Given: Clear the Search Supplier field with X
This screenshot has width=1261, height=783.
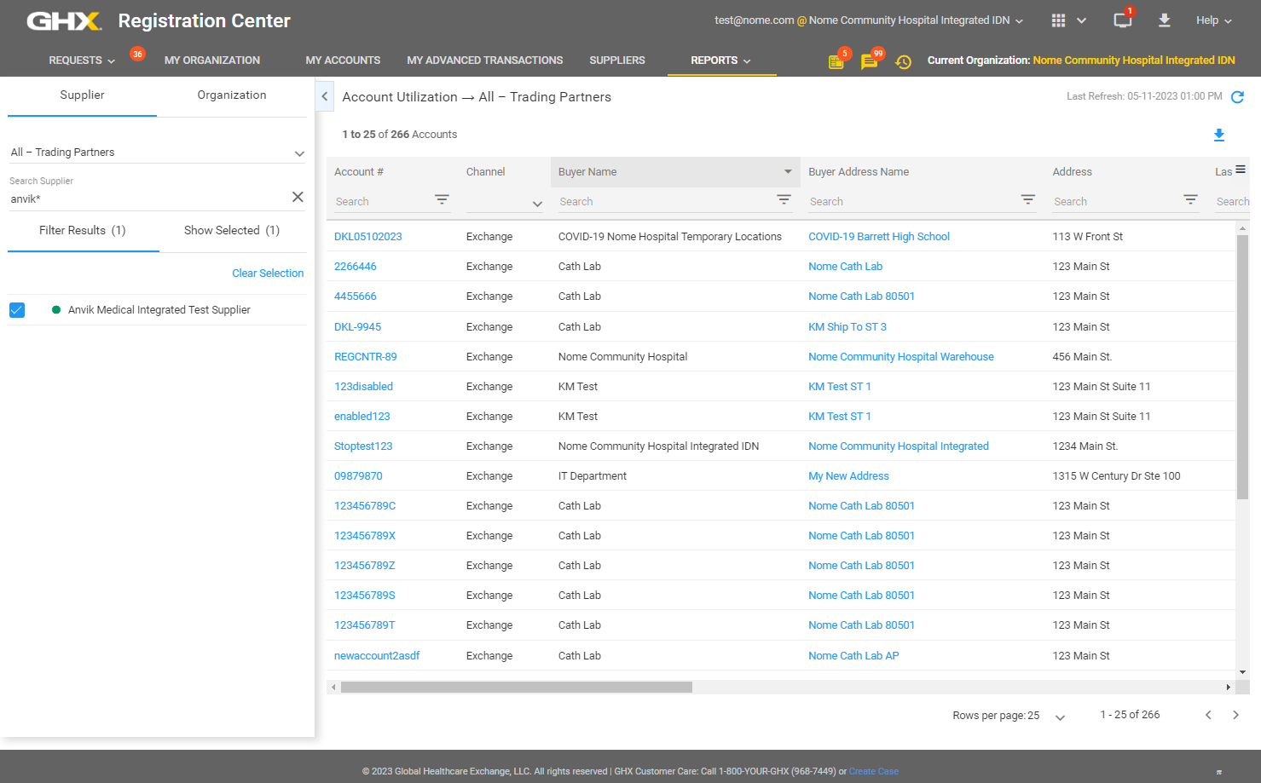Looking at the screenshot, I should [x=298, y=197].
